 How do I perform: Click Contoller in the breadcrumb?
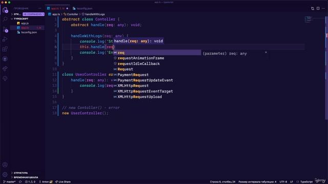click(x=72, y=14)
